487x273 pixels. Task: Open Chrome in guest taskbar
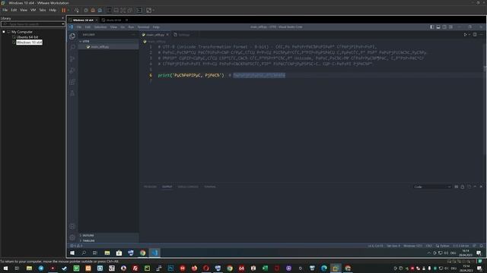coord(142,253)
